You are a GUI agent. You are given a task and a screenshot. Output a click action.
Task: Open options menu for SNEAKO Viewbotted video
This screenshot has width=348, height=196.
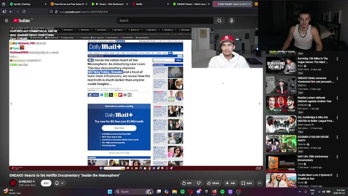pos(337,78)
